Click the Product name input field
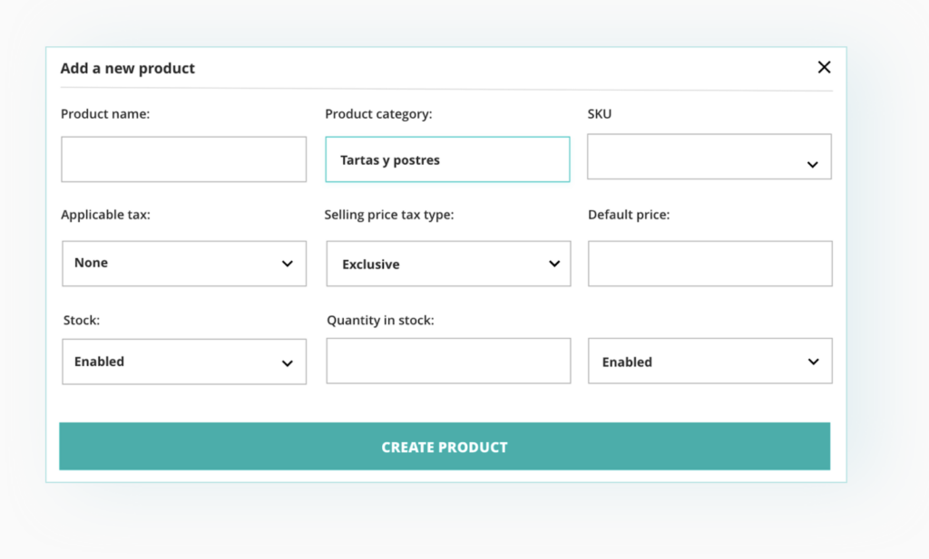Viewport: 929px width, 559px height. coord(183,159)
